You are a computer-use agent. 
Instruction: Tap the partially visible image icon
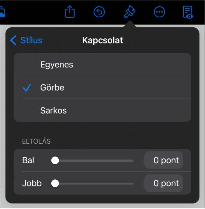3,12
